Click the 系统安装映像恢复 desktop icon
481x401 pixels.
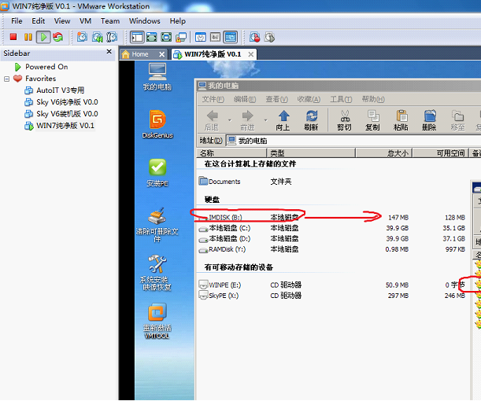click(x=157, y=273)
